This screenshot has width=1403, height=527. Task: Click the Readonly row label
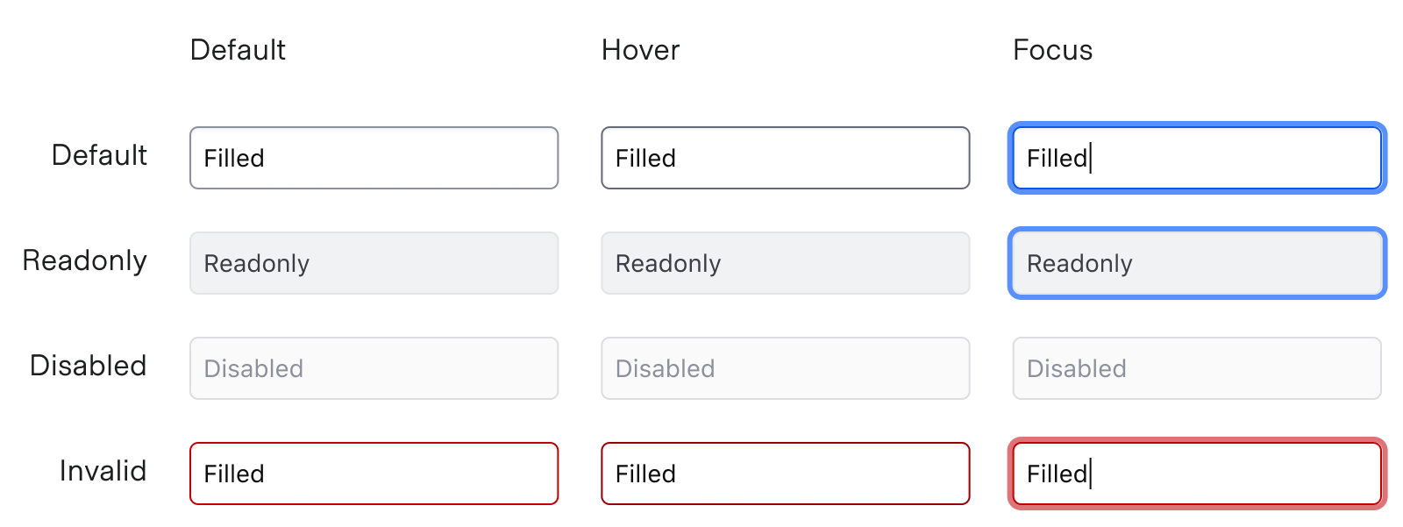coord(84,260)
